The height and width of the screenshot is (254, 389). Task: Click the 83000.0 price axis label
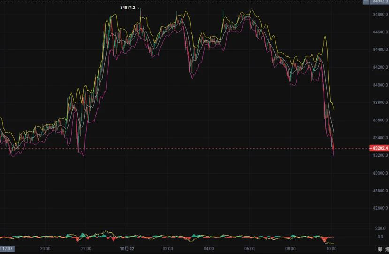click(380, 173)
